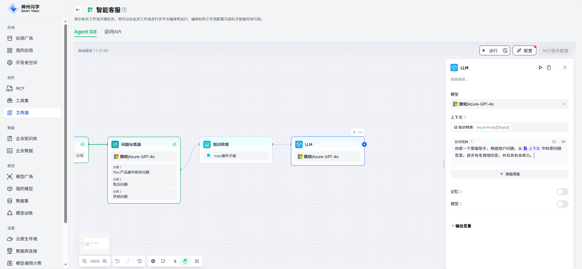Click the 添加消息 button

(x=509, y=174)
